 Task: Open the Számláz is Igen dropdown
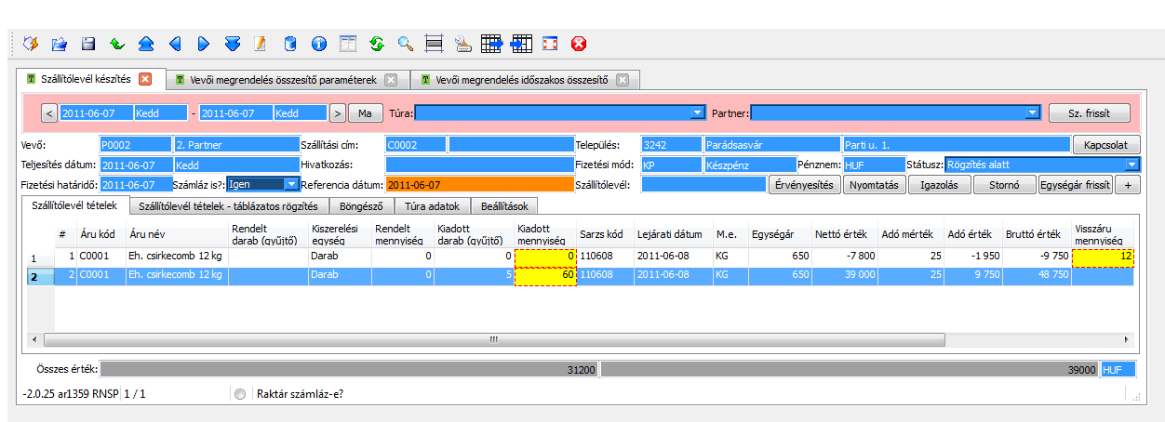coord(292,184)
